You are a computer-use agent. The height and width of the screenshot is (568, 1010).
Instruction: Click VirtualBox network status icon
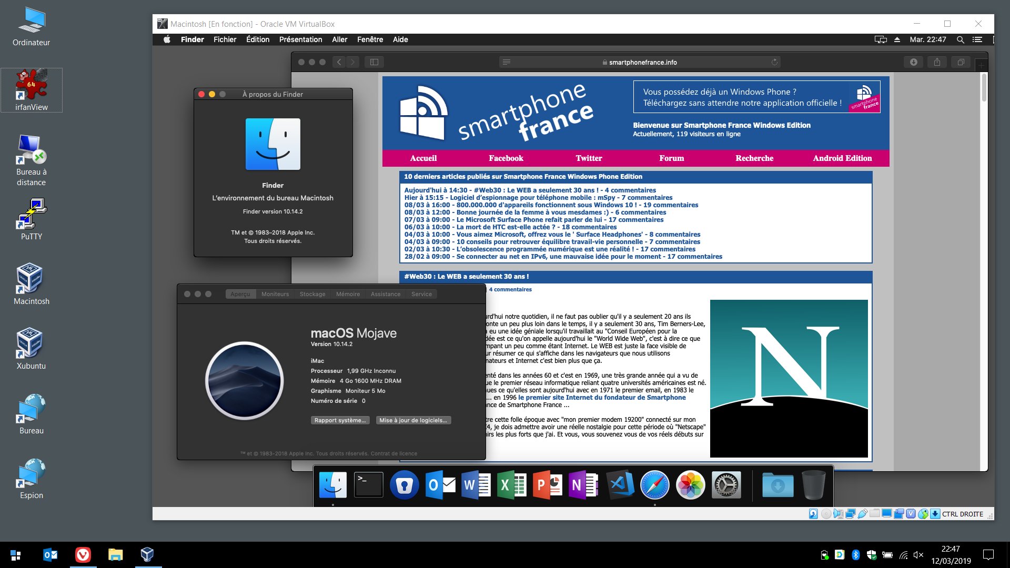coord(851,514)
